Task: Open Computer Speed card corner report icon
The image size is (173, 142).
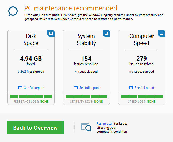Action: (x=162, y=33)
